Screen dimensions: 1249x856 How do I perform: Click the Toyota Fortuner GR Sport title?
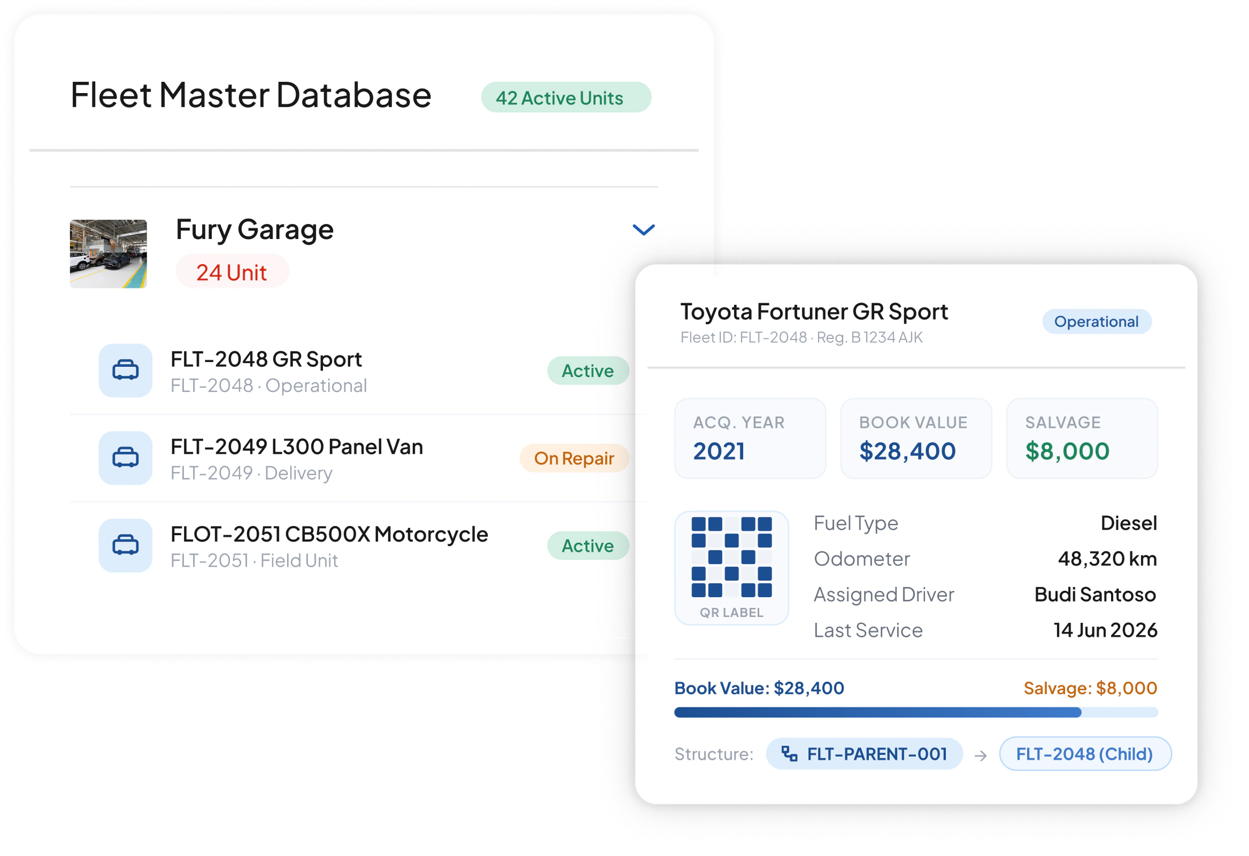(x=814, y=311)
